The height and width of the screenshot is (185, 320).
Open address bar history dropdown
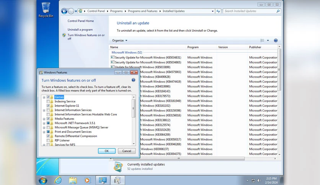coord(212,11)
